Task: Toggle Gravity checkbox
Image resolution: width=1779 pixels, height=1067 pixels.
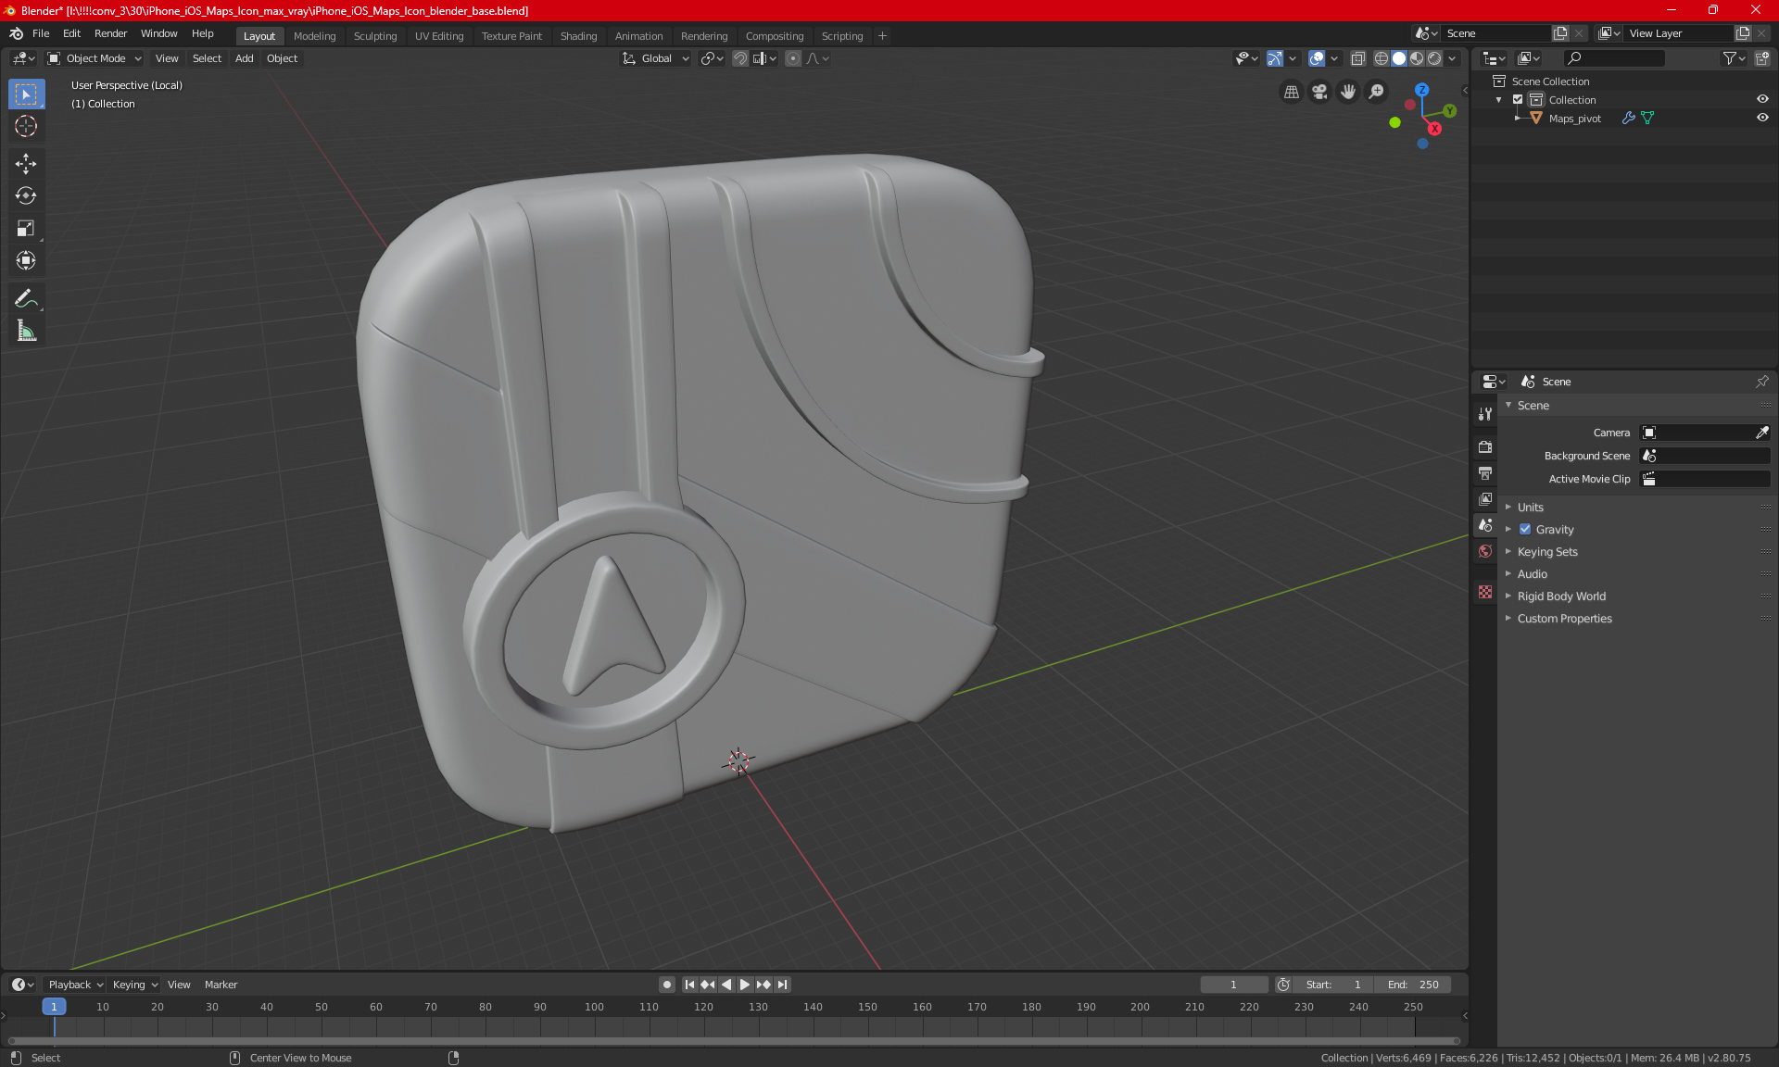Action: point(1525,530)
